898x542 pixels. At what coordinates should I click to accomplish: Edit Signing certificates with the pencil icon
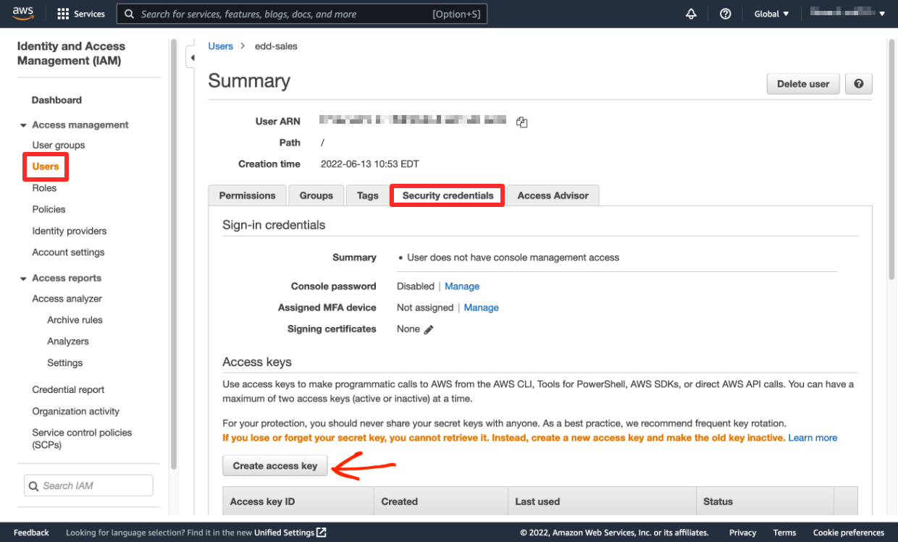pyautogui.click(x=427, y=329)
